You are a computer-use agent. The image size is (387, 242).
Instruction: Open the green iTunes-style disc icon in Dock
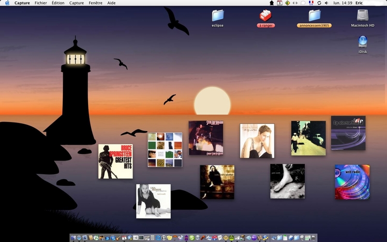pyautogui.click(x=96, y=238)
